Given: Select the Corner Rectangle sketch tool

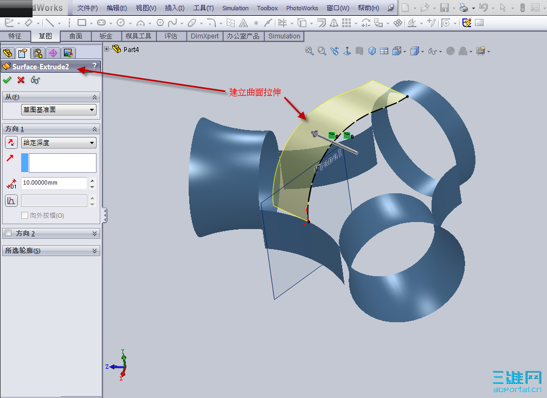Looking at the screenshot, I should pyautogui.click(x=82, y=23).
